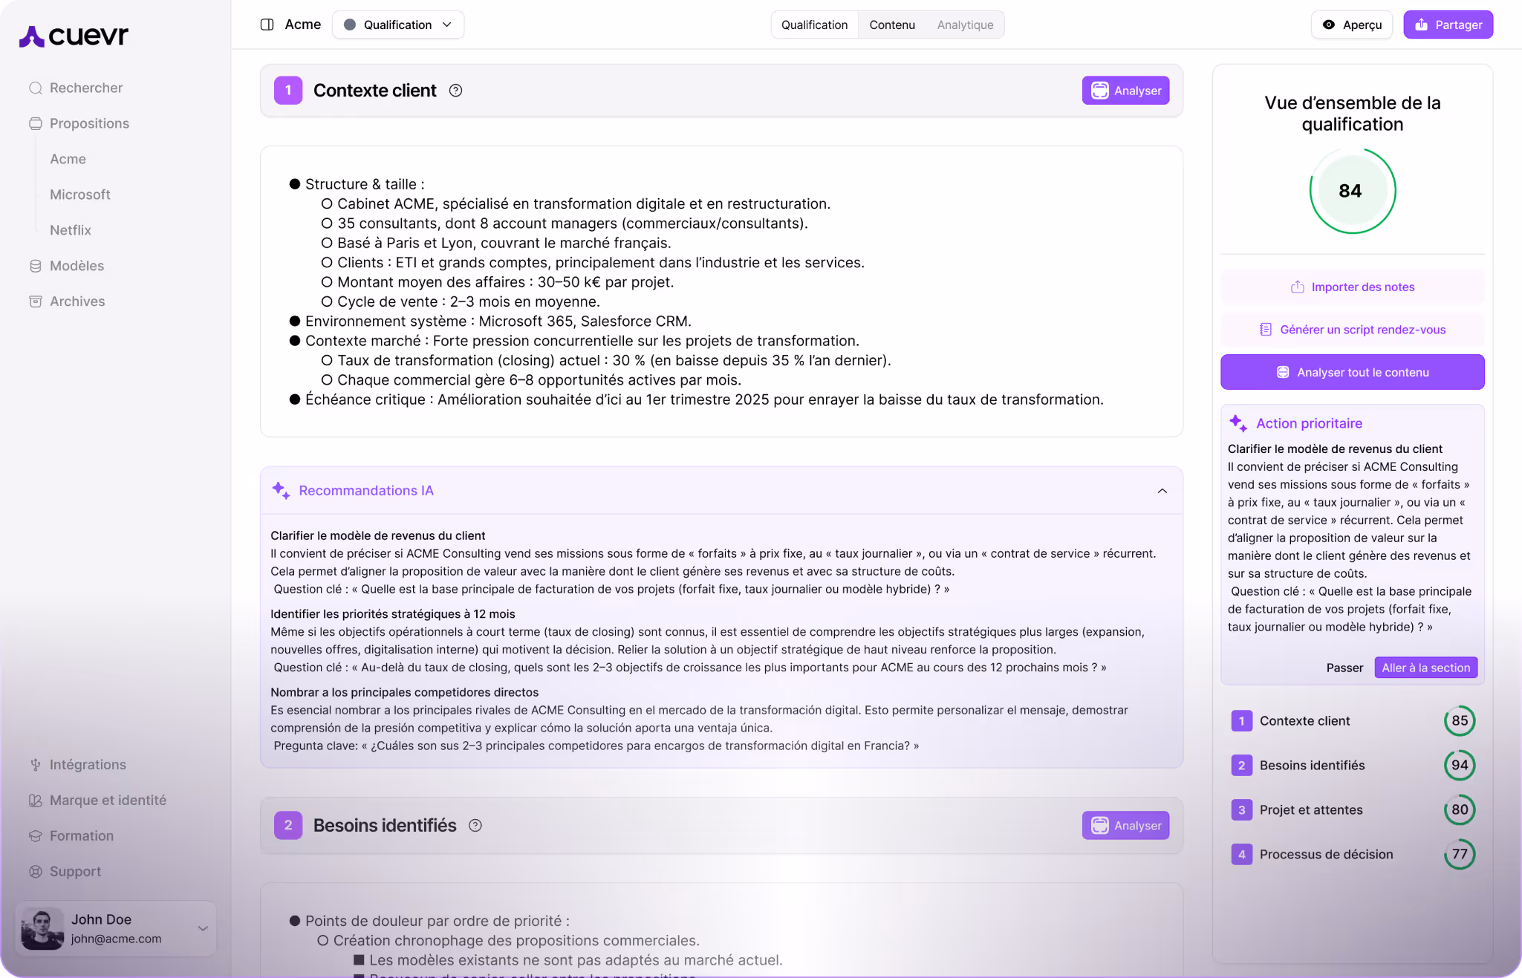Open the Archives section
Image resolution: width=1522 pixels, height=978 pixels.
point(77,301)
